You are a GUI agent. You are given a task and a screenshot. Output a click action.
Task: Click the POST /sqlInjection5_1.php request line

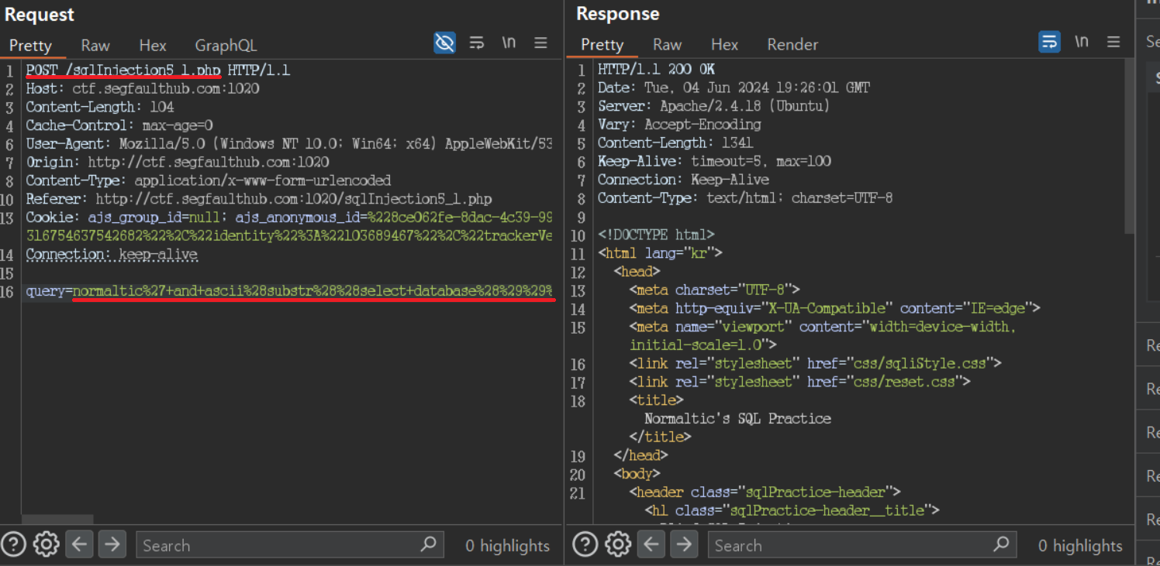157,70
